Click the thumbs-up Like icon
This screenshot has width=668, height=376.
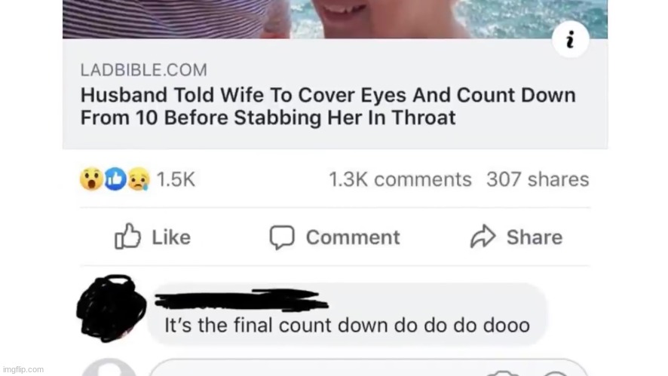coord(127,236)
